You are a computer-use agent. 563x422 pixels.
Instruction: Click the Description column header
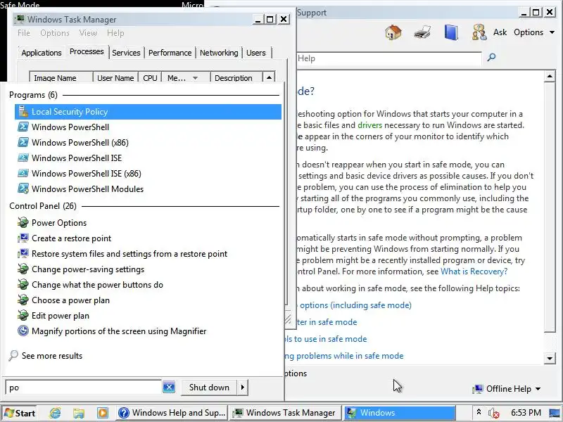236,78
